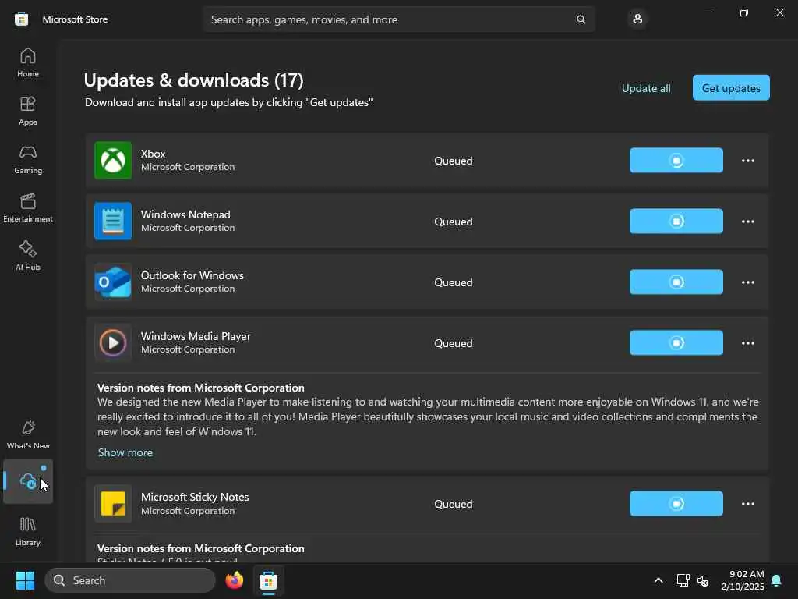
Task: Expand Show more for Media Player notes
Action: (125, 452)
